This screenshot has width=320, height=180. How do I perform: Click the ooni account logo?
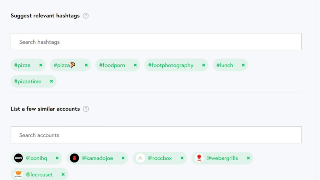(x=18, y=158)
